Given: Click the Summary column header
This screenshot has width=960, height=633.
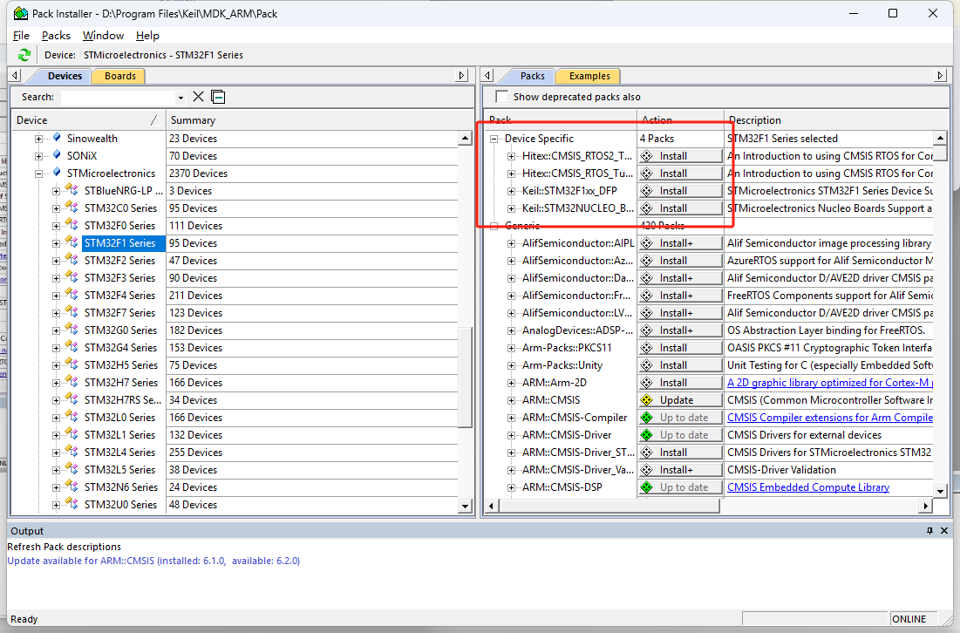Looking at the screenshot, I should pyautogui.click(x=312, y=120).
